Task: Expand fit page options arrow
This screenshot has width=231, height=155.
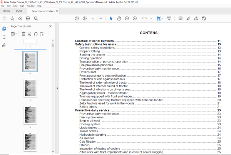Action: point(162,19)
